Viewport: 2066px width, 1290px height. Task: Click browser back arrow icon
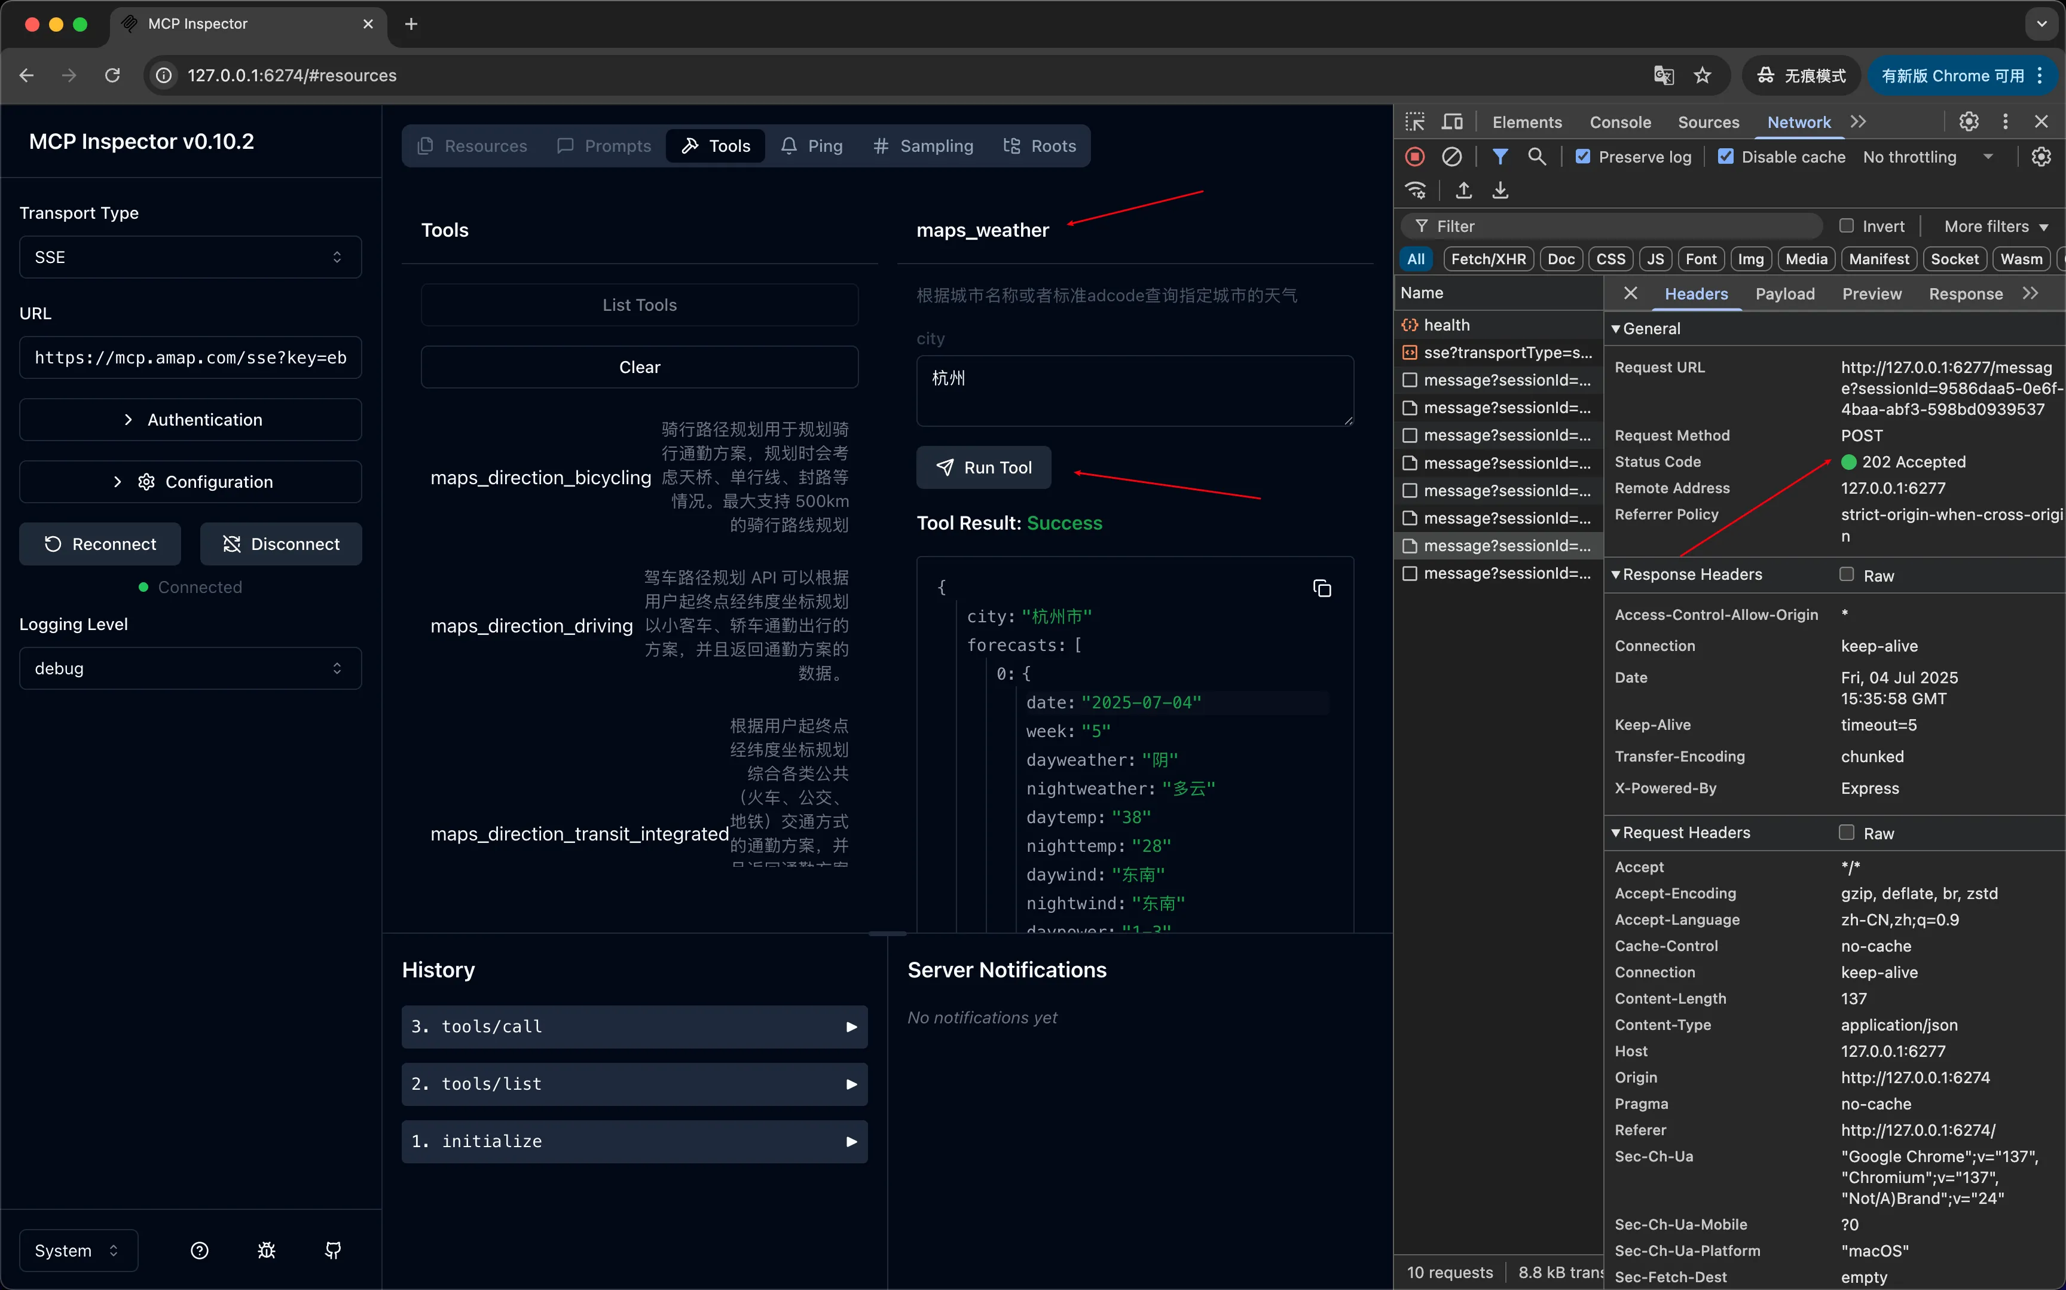26,75
